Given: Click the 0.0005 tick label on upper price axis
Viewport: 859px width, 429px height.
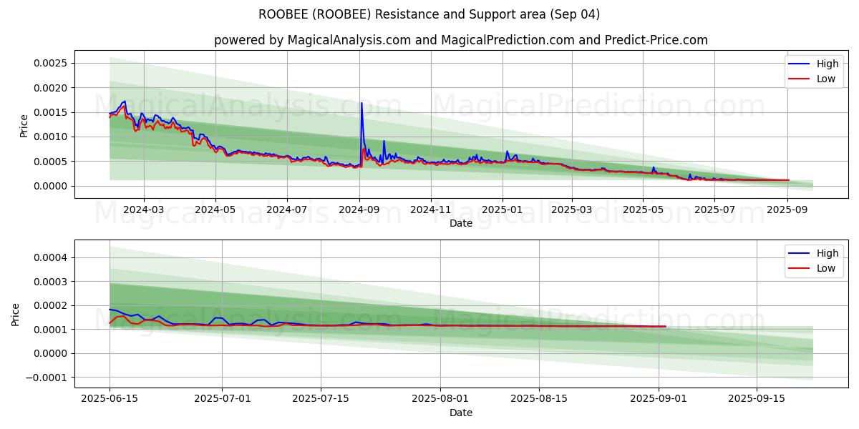Looking at the screenshot, I should [x=50, y=162].
